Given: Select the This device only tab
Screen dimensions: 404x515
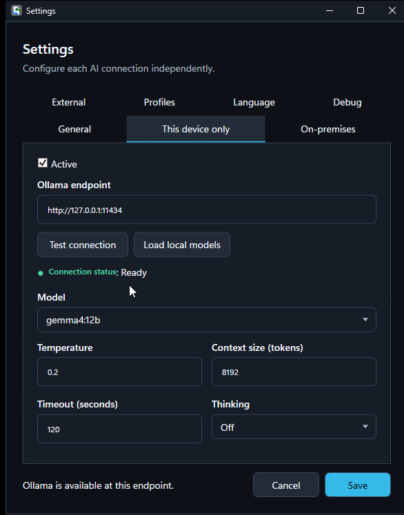Looking at the screenshot, I should (x=196, y=129).
